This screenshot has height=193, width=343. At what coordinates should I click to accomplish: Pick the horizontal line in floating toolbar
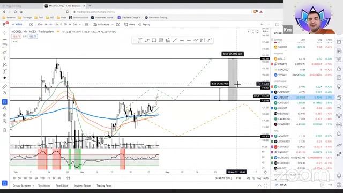click(x=182, y=40)
